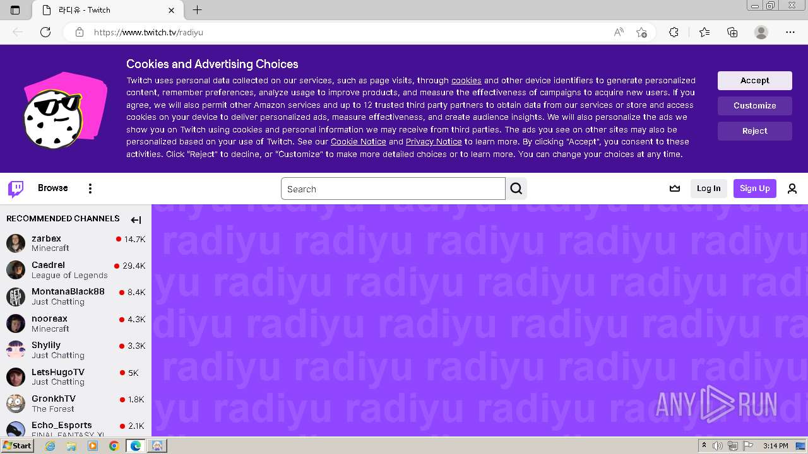Open Echo_Esports channel name
Image resolution: width=808 pixels, height=454 pixels.
[x=62, y=425]
